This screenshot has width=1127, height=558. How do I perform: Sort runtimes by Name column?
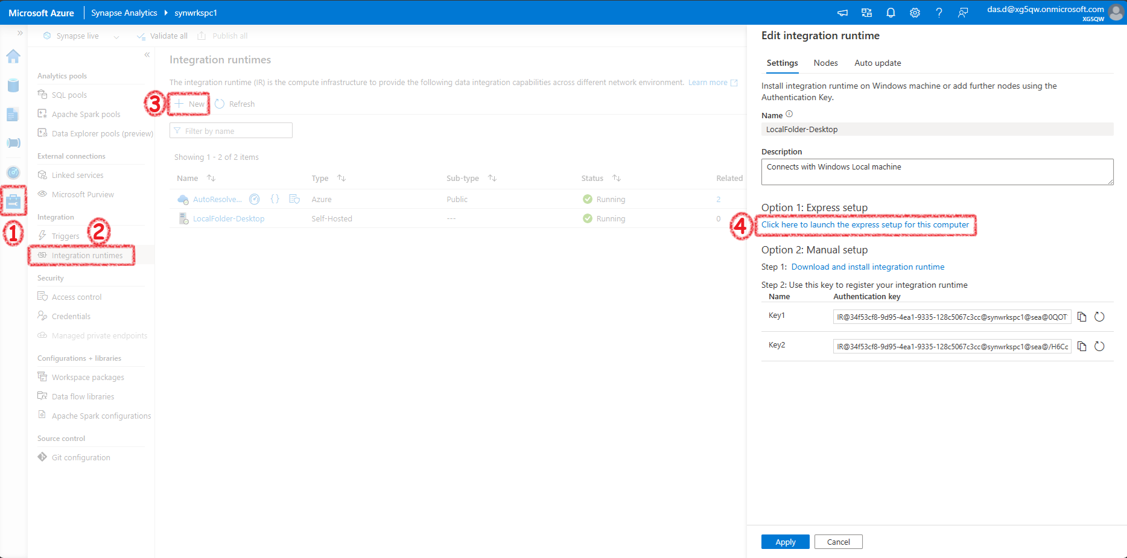point(211,178)
